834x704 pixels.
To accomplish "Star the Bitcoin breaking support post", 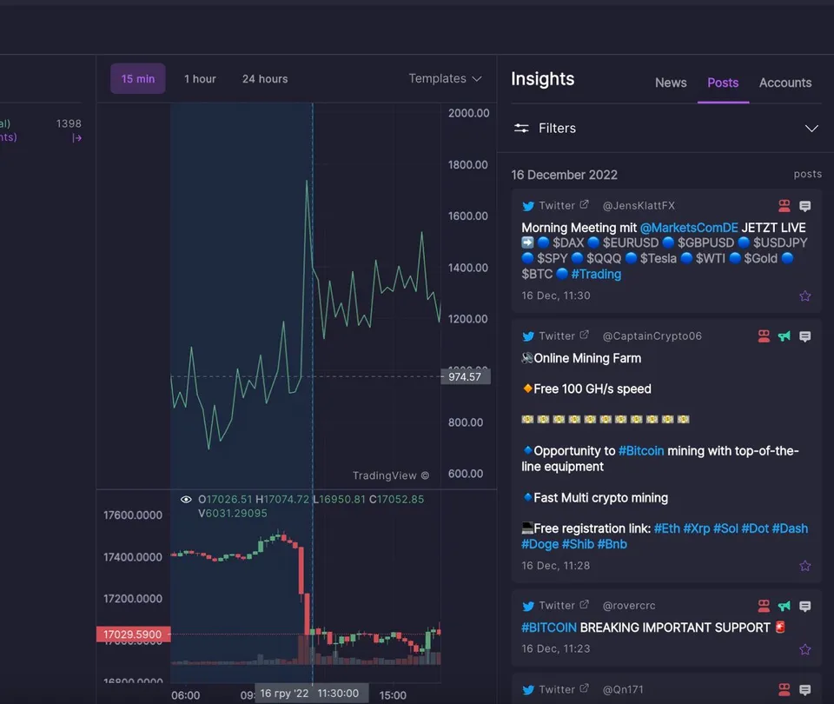I will (804, 649).
